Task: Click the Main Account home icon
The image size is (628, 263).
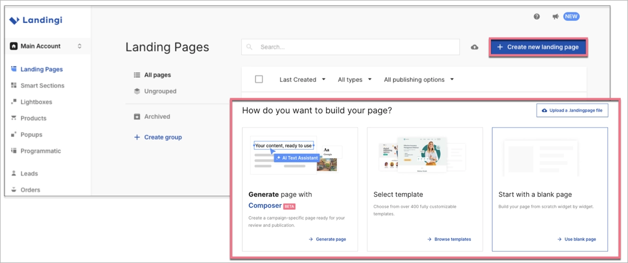Action: pos(14,46)
